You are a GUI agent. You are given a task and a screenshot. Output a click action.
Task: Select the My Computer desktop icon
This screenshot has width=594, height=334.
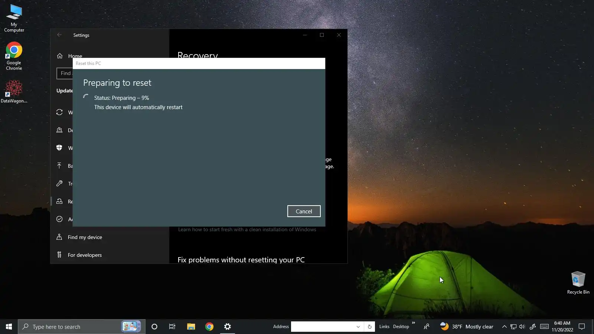[x=14, y=18]
